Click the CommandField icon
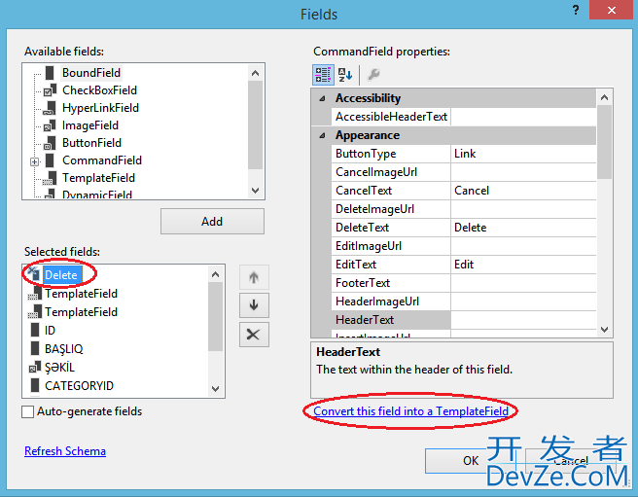 [50, 160]
